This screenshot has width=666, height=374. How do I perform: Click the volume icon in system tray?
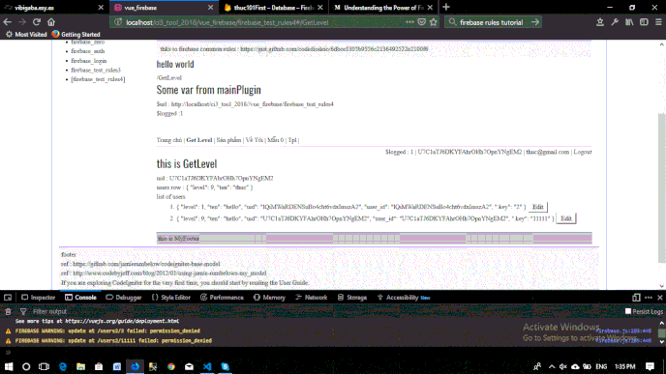point(563,366)
